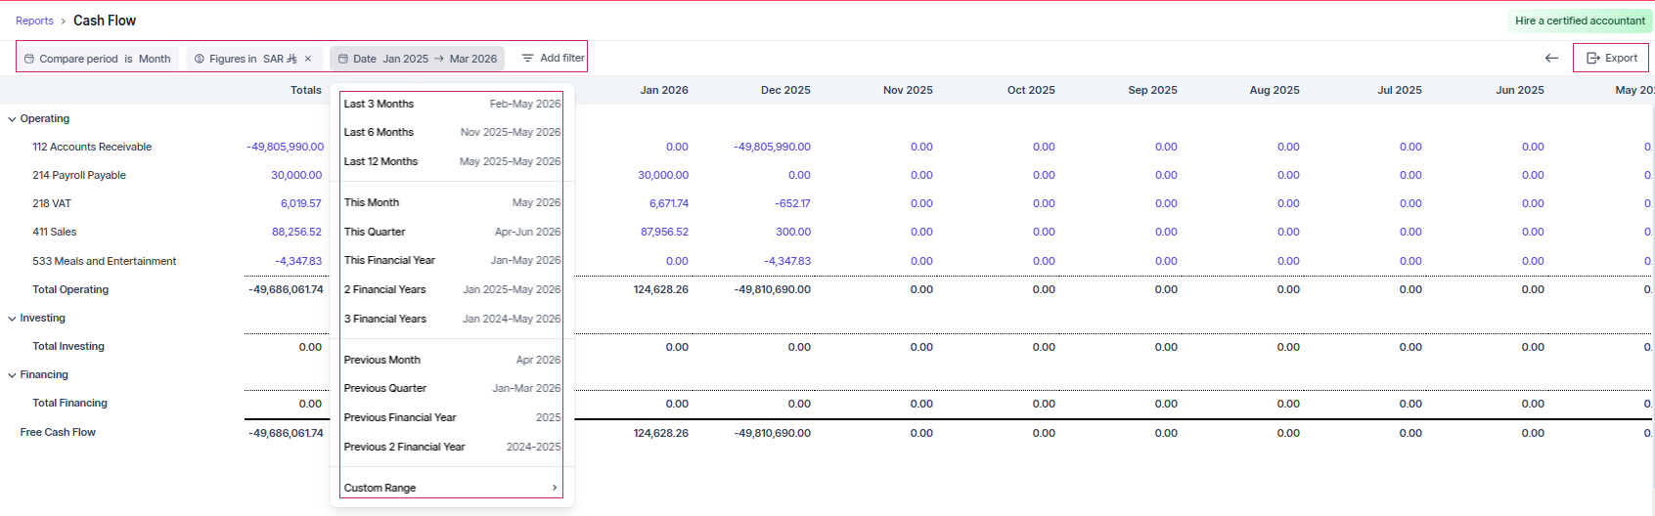Viewport: 1655px width, 516px height.
Task: Click the calendar icon in Date filter
Action: 343,59
